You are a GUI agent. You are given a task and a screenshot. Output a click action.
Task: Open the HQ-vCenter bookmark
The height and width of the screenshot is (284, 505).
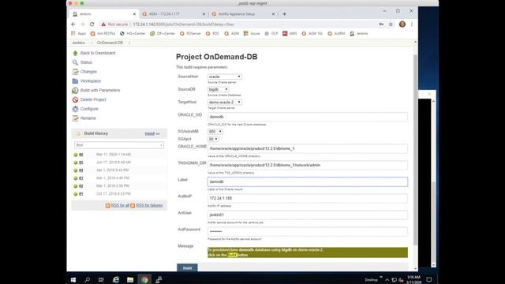point(133,33)
